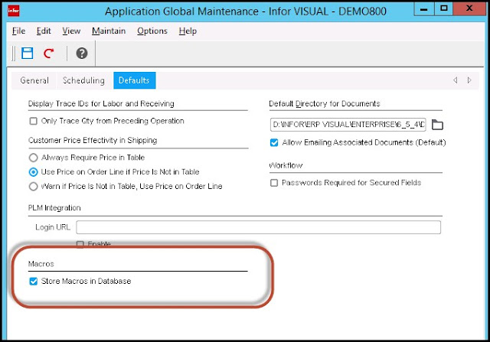
Task: Uncheck Store Macros in Database
Action: [34, 281]
